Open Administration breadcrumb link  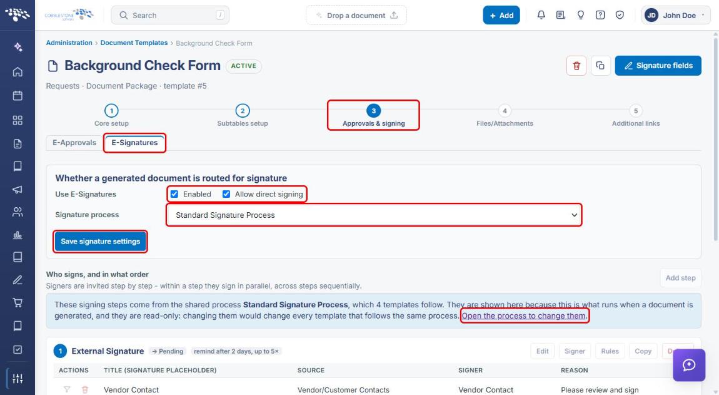(69, 43)
